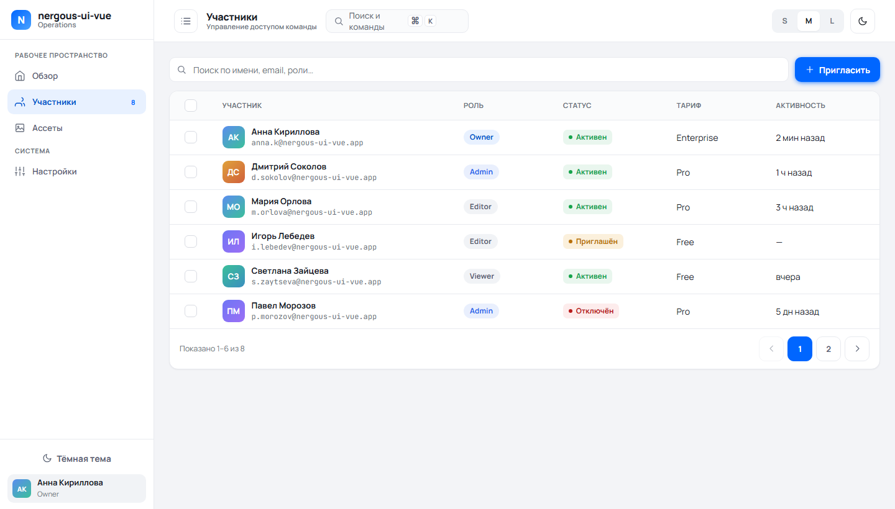Viewport: 895px width, 509px height.
Task: Go to next page using right chevron
Action: (857, 349)
